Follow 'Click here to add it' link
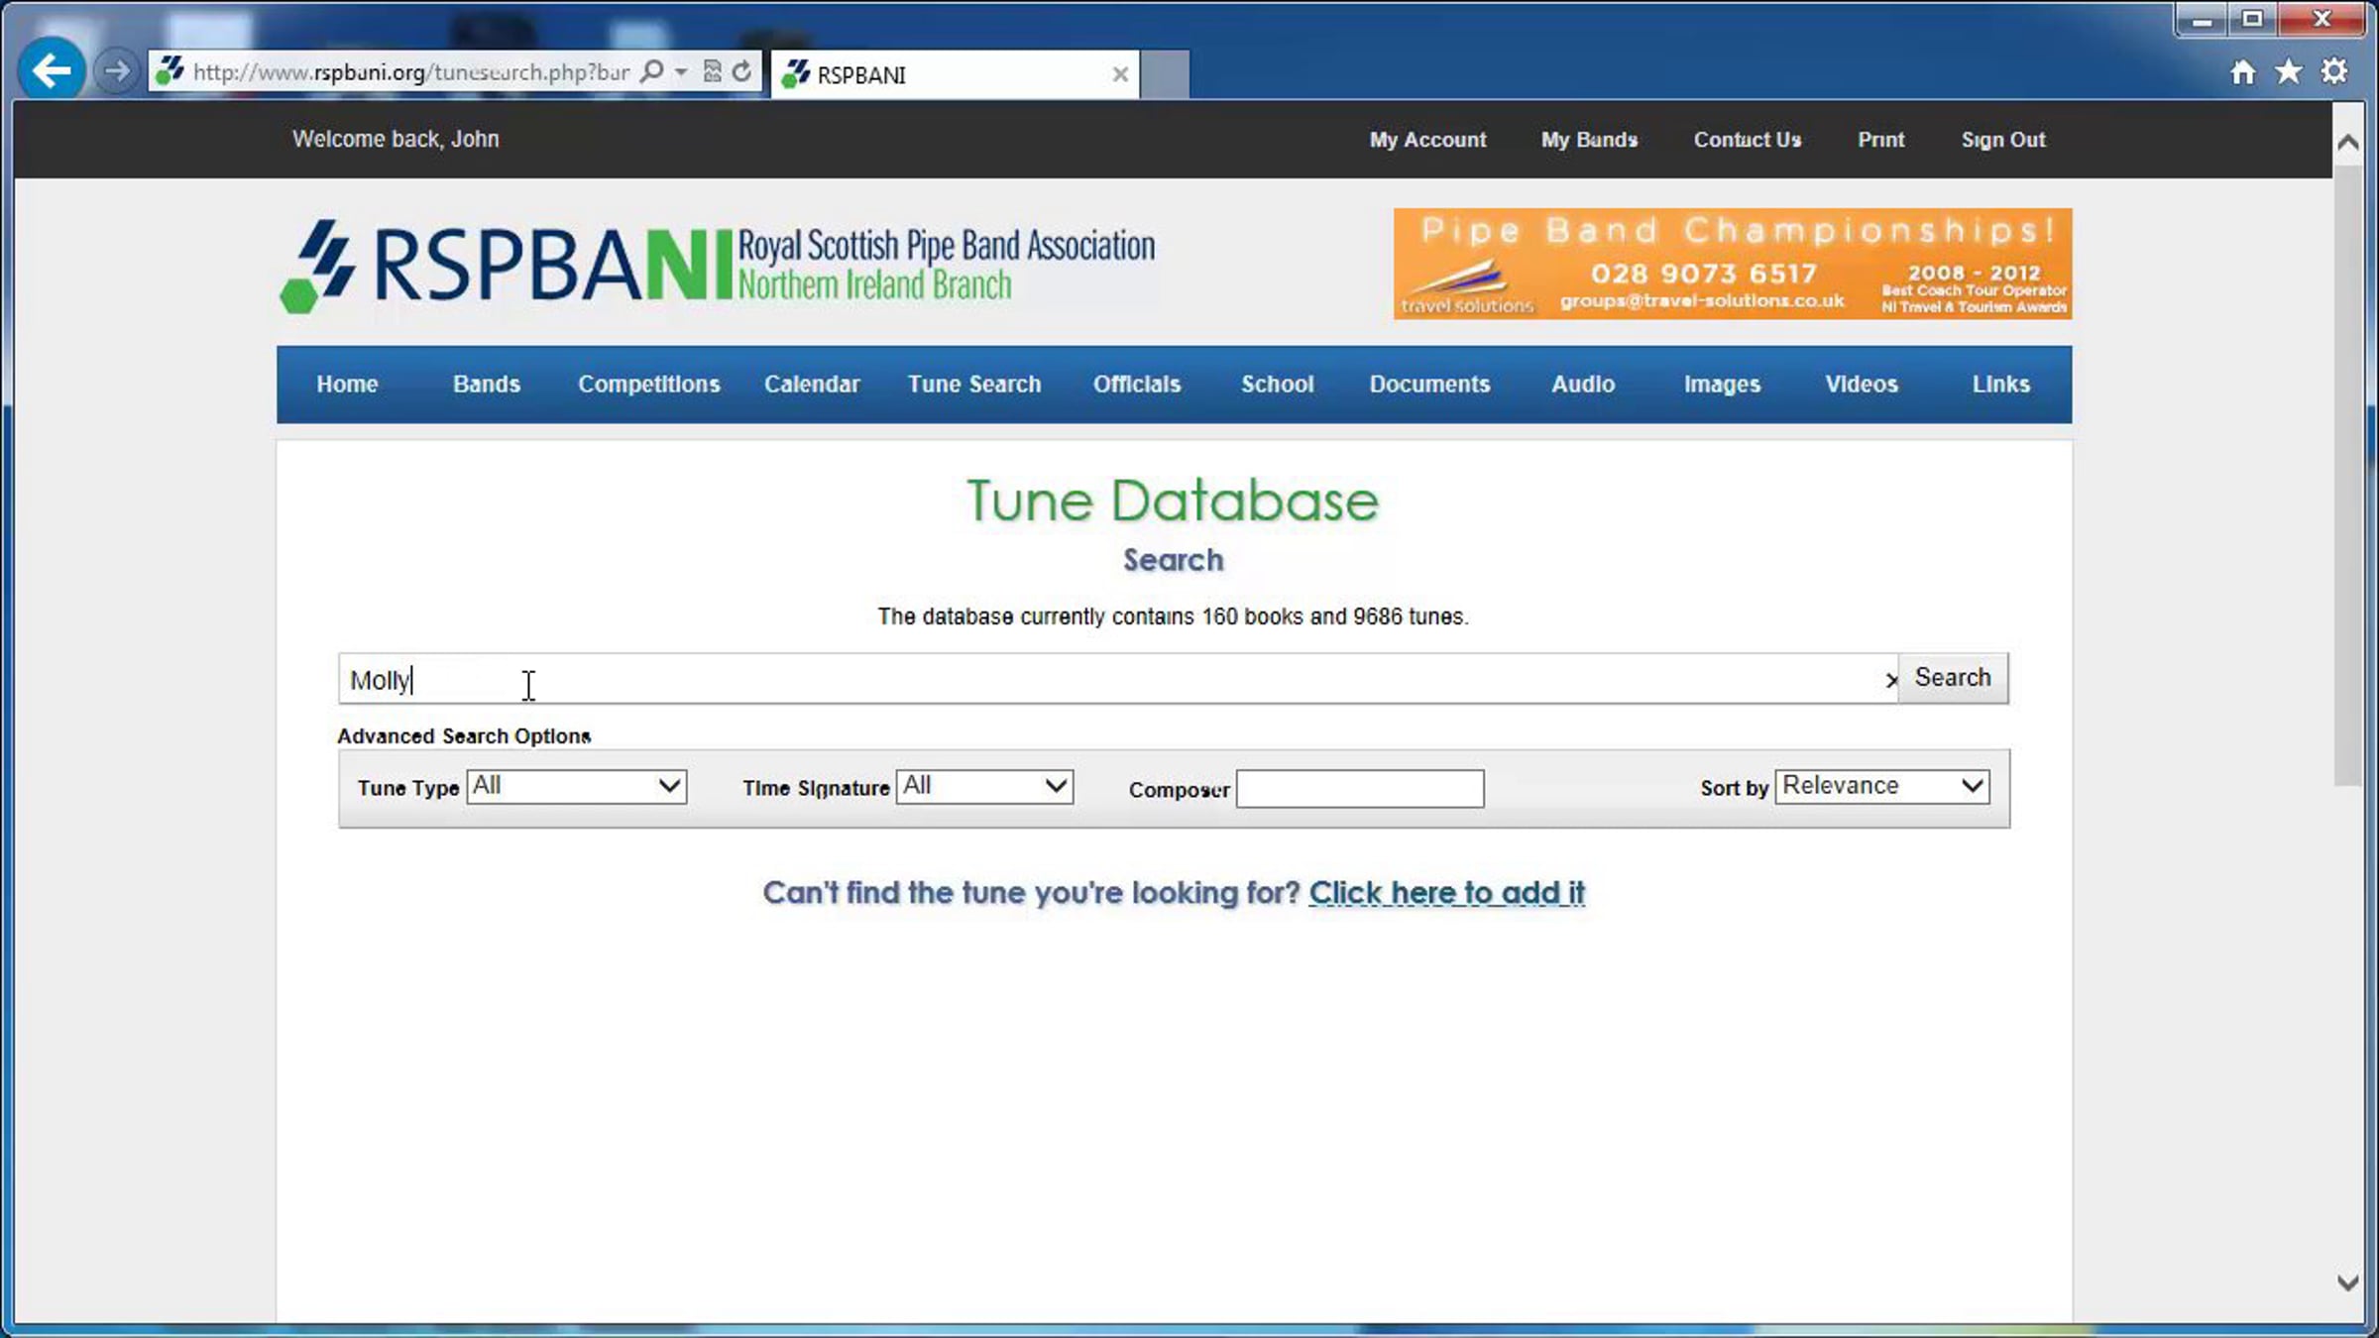Image resolution: width=2379 pixels, height=1338 pixels. (x=1446, y=893)
